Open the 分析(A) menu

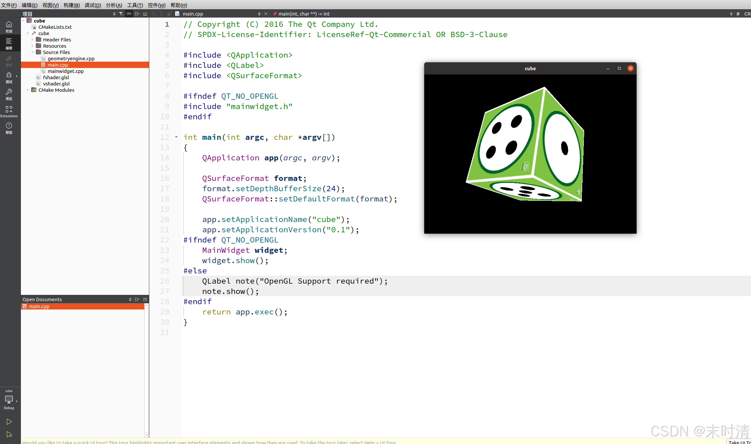[x=114, y=5]
